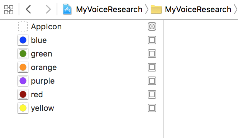
Task: Click the square icon next to orange
Action: point(152,67)
